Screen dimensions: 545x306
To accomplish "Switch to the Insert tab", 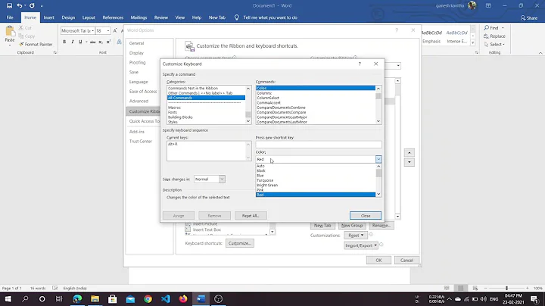I will (48, 17).
